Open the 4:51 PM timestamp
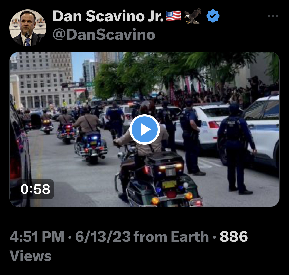The image size is (289, 275). coord(37,237)
